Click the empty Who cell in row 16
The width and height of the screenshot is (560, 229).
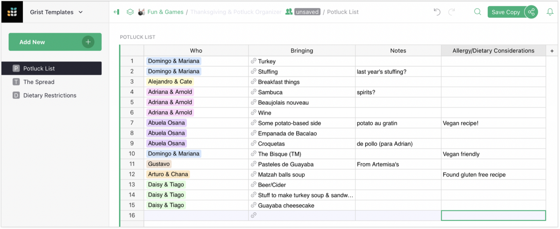pos(196,215)
